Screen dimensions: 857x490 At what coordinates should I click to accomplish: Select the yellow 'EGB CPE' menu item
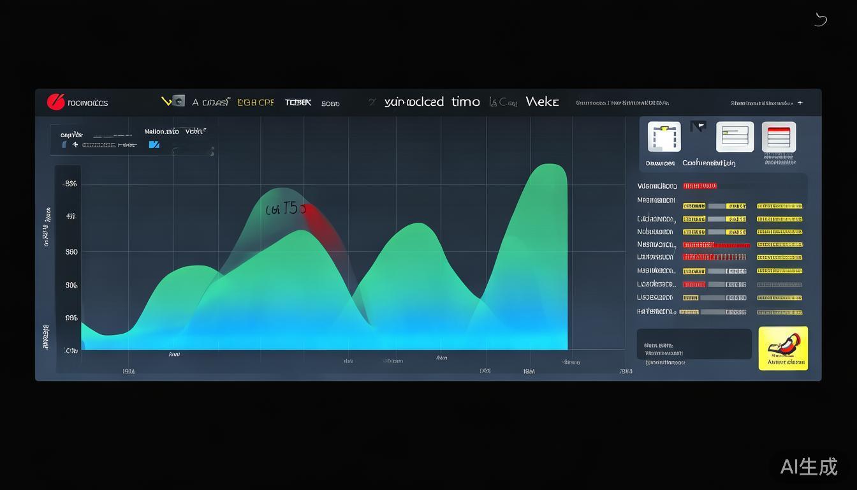point(255,102)
